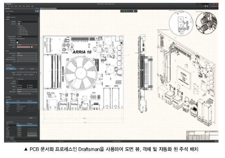Click the black Sheet Border color swatch

pyautogui.click(x=18, y=40)
